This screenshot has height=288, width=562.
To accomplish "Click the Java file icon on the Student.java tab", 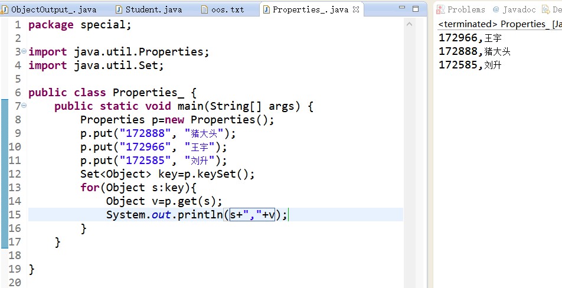I will point(119,9).
